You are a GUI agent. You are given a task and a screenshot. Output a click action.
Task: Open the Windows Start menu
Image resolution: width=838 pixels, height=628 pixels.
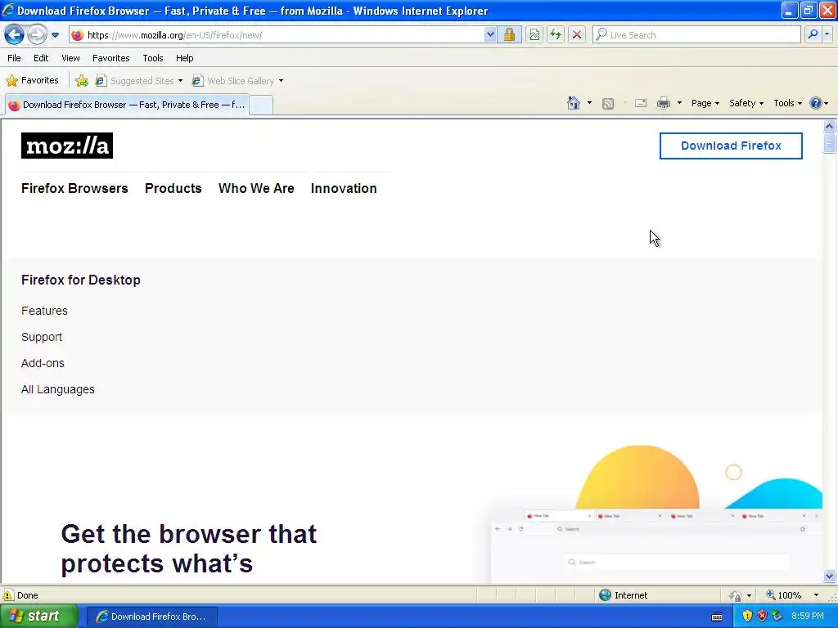38,617
